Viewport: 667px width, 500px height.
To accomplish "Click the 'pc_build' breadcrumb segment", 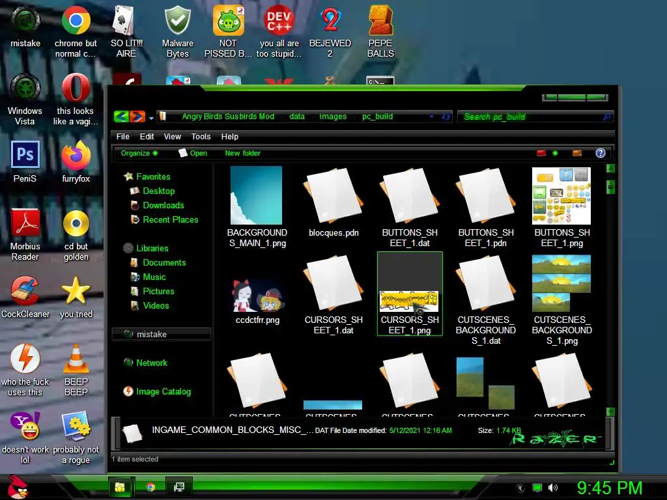I will 377,117.
